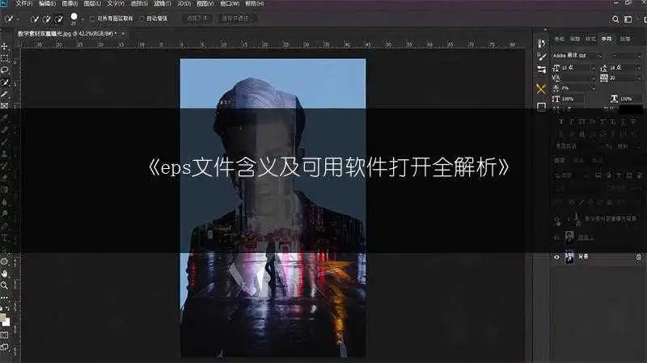Open kerning VA dropdown arrow
647x363 pixels.
[594, 78]
